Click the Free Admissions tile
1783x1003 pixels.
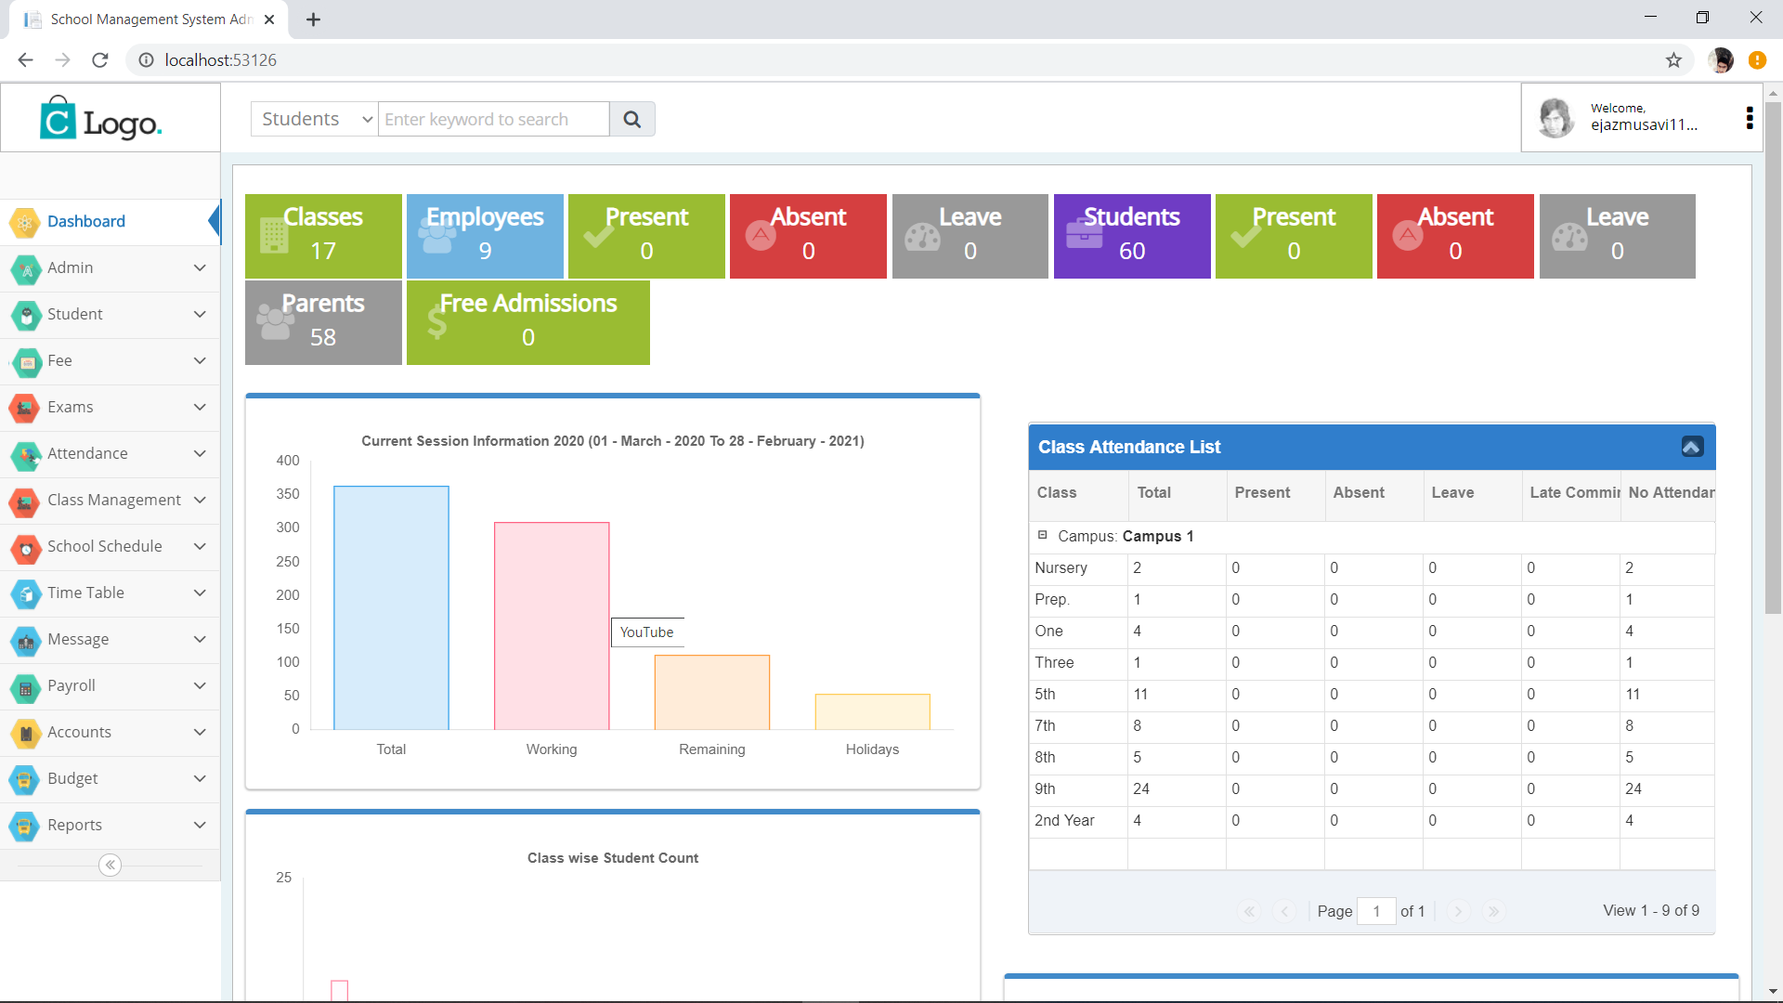pyautogui.click(x=527, y=322)
